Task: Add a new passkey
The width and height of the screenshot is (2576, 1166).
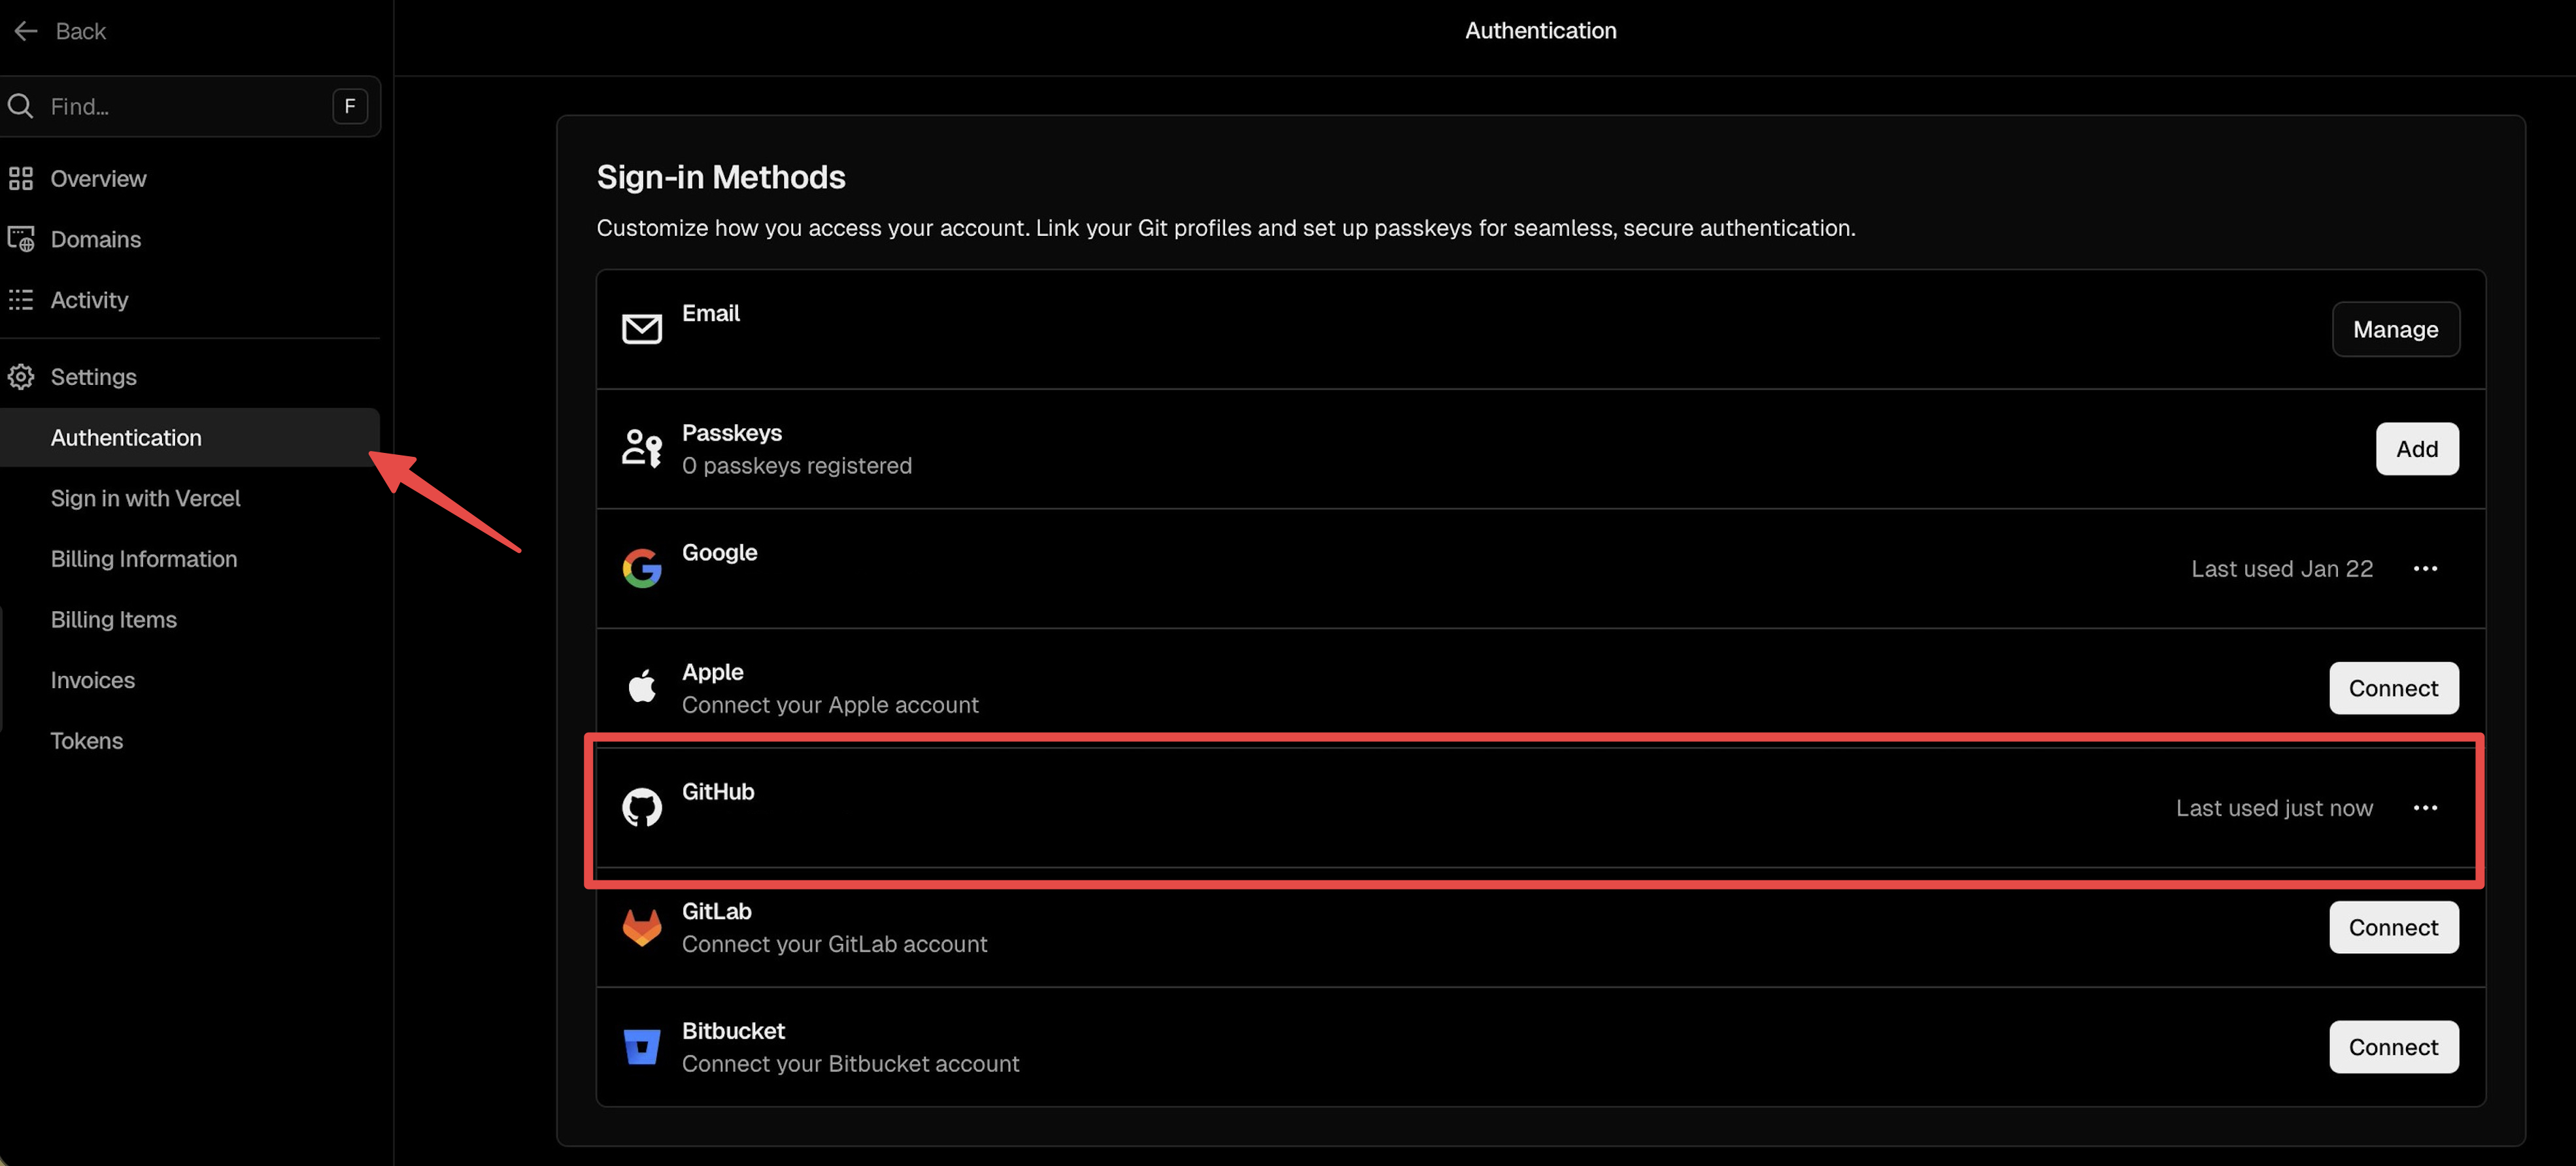Action: click(2417, 448)
